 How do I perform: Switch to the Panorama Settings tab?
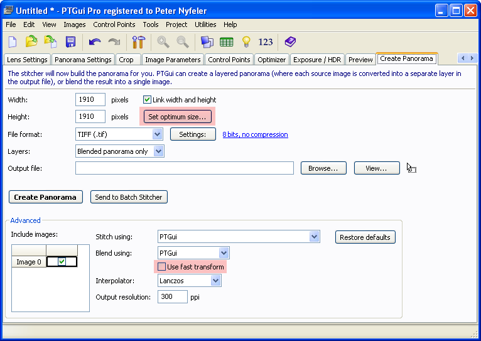[83, 60]
